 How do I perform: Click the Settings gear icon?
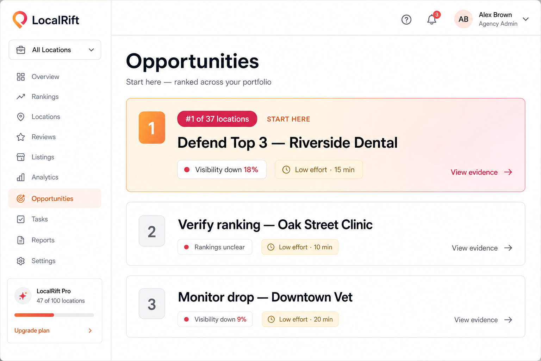(21, 261)
